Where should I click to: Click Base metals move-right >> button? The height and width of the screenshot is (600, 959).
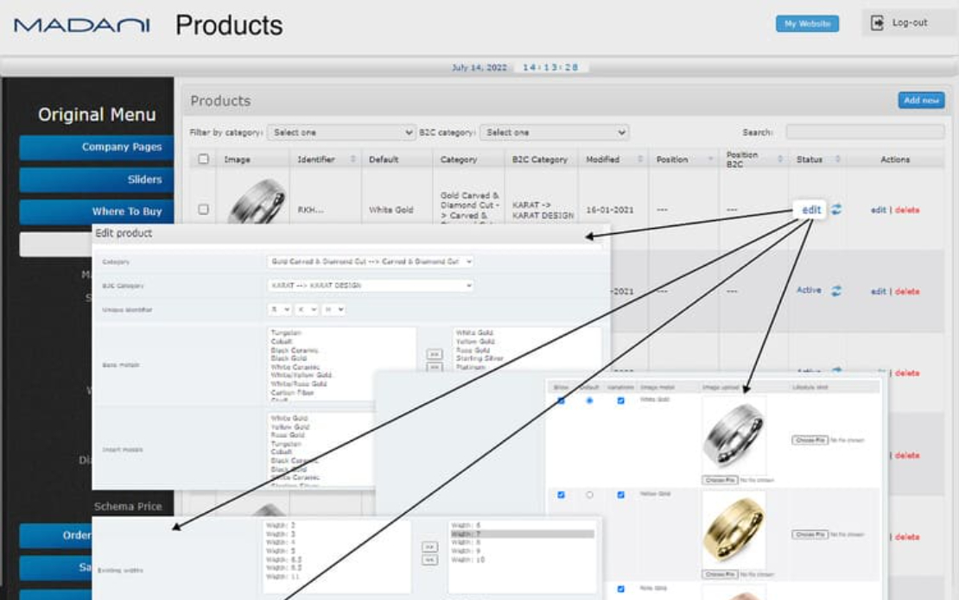click(x=435, y=354)
